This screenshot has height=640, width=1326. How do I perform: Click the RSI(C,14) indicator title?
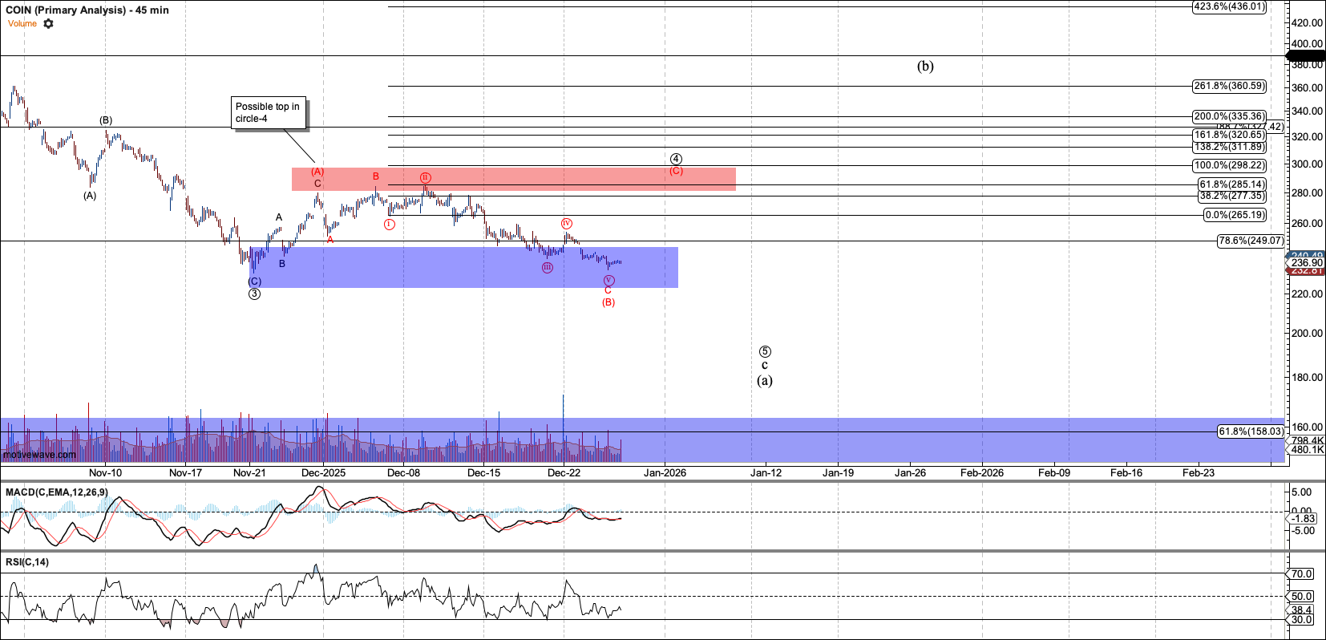pos(27,562)
